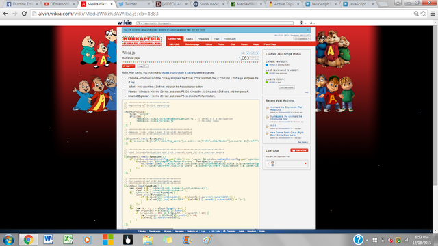Open Sticky Notes from the taskbar
This screenshot has height=246, width=438.
(x=168, y=240)
